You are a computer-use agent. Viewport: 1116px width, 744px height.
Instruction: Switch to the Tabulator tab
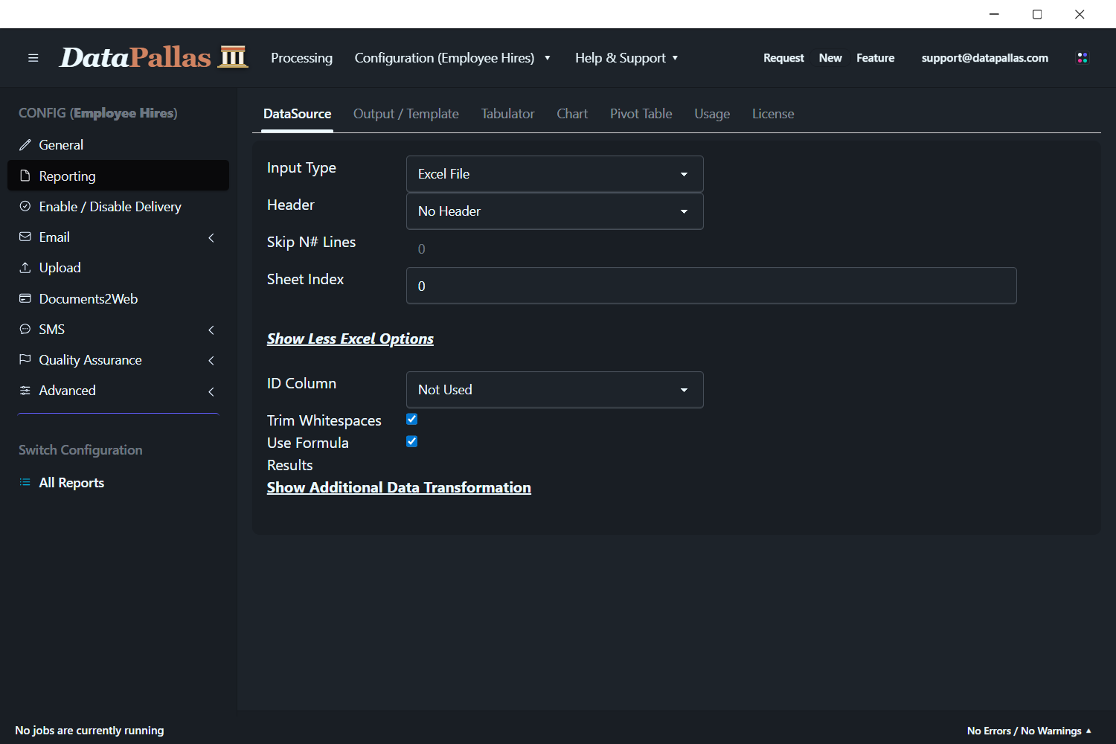click(x=507, y=114)
